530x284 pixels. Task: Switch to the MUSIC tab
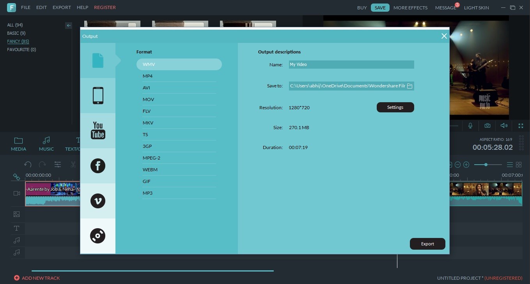[46, 143]
